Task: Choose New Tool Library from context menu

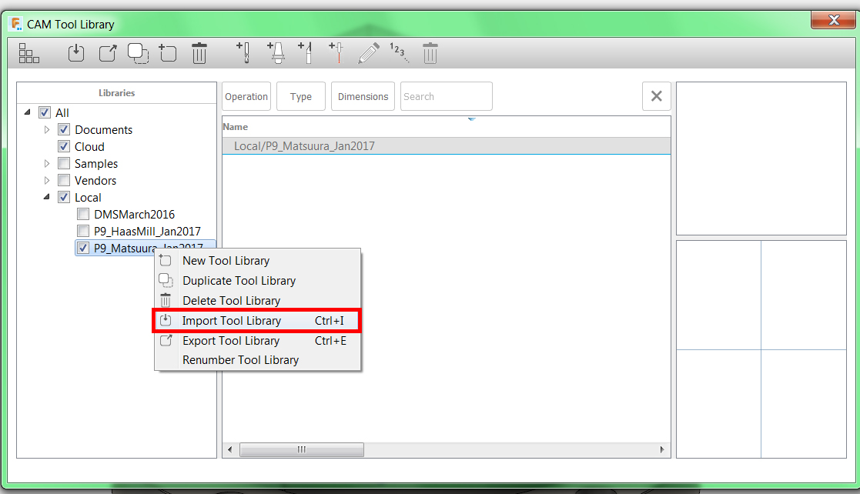Action: [257, 260]
